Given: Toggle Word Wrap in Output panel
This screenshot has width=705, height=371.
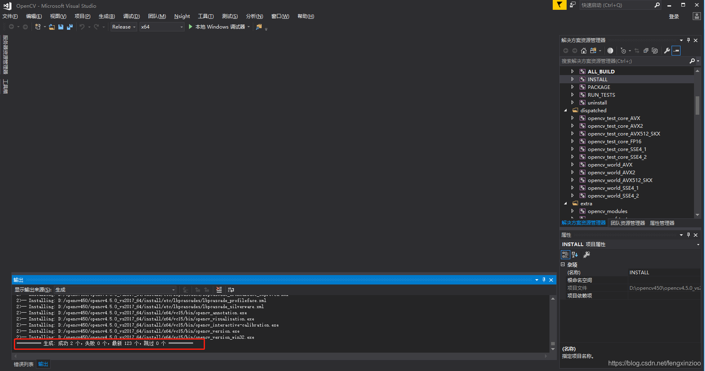Looking at the screenshot, I should click(231, 290).
